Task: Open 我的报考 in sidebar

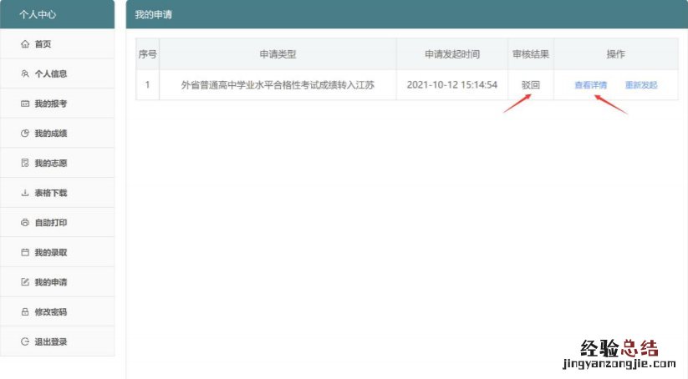Action: tap(57, 104)
